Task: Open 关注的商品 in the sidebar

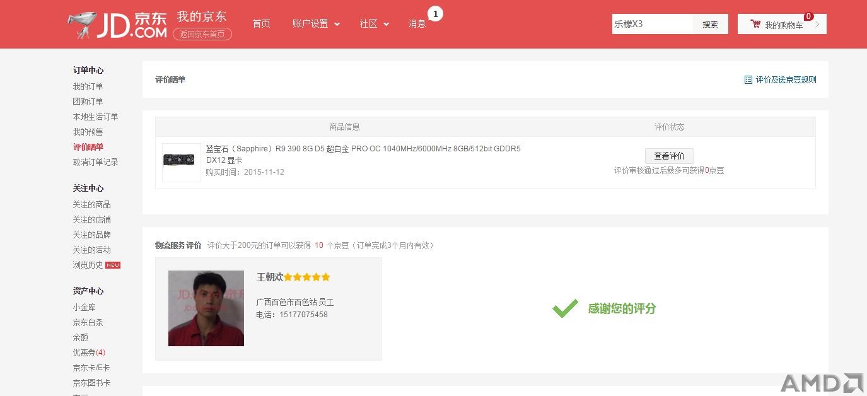Action: pyautogui.click(x=91, y=204)
